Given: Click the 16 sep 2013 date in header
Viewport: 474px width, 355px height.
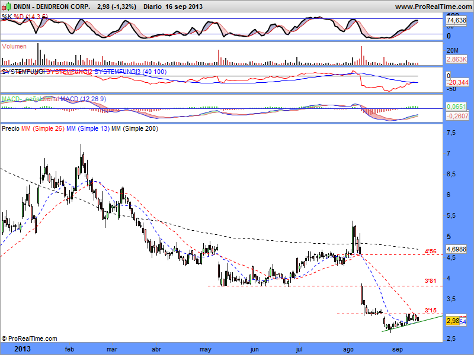Looking at the screenshot, I should click(184, 7).
